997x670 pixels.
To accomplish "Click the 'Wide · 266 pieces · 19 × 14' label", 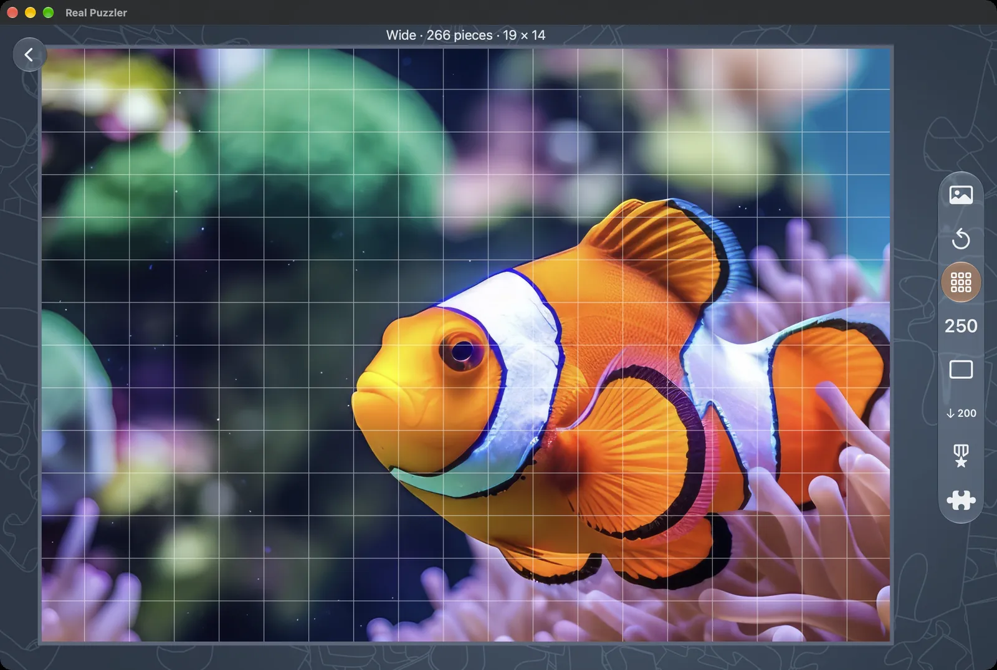I will pyautogui.click(x=465, y=36).
